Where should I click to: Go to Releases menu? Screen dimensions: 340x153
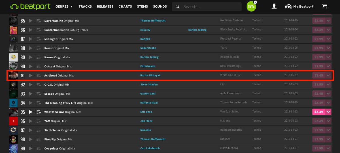coord(105,7)
